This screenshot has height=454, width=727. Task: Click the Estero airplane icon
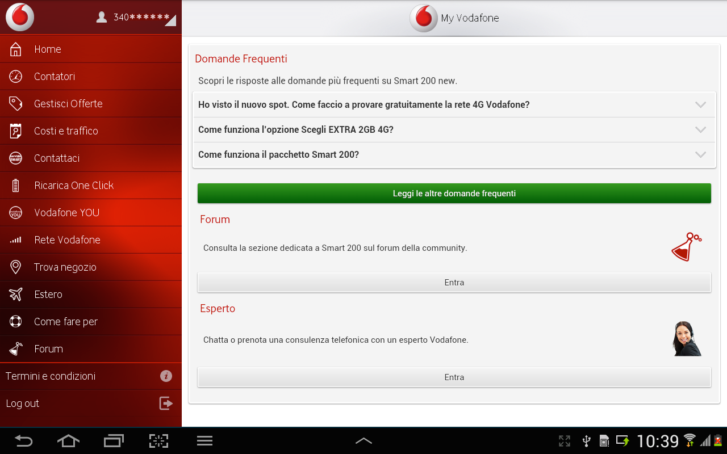click(16, 295)
